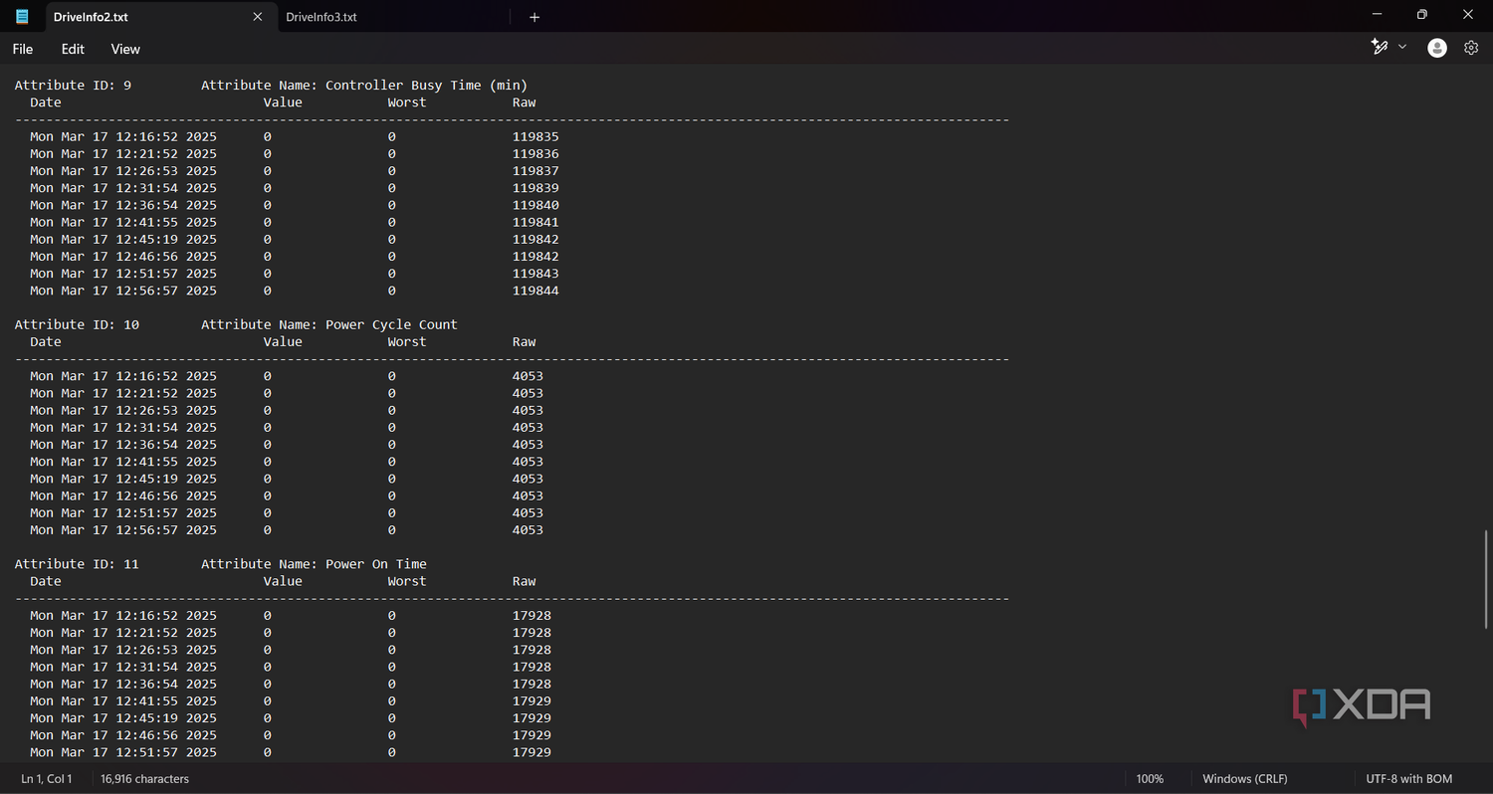1493x794 pixels.
Task: Click the 16,916 characters status entry
Action: (x=145, y=779)
